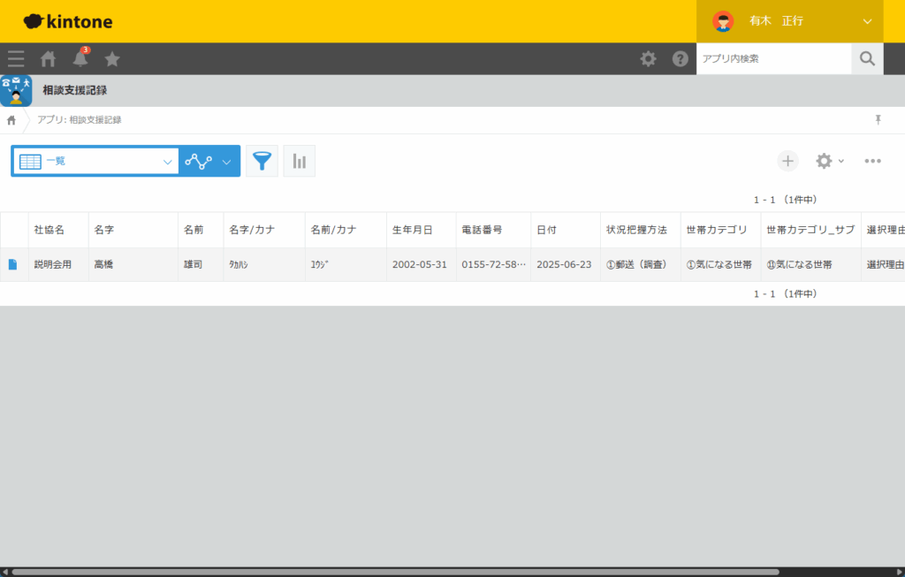Open record details for 説明会用 row
This screenshot has height=577, width=905.
13,264
